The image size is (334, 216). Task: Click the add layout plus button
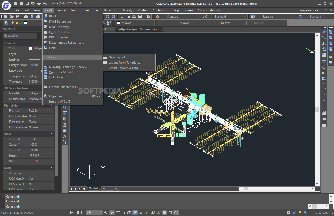116,188
